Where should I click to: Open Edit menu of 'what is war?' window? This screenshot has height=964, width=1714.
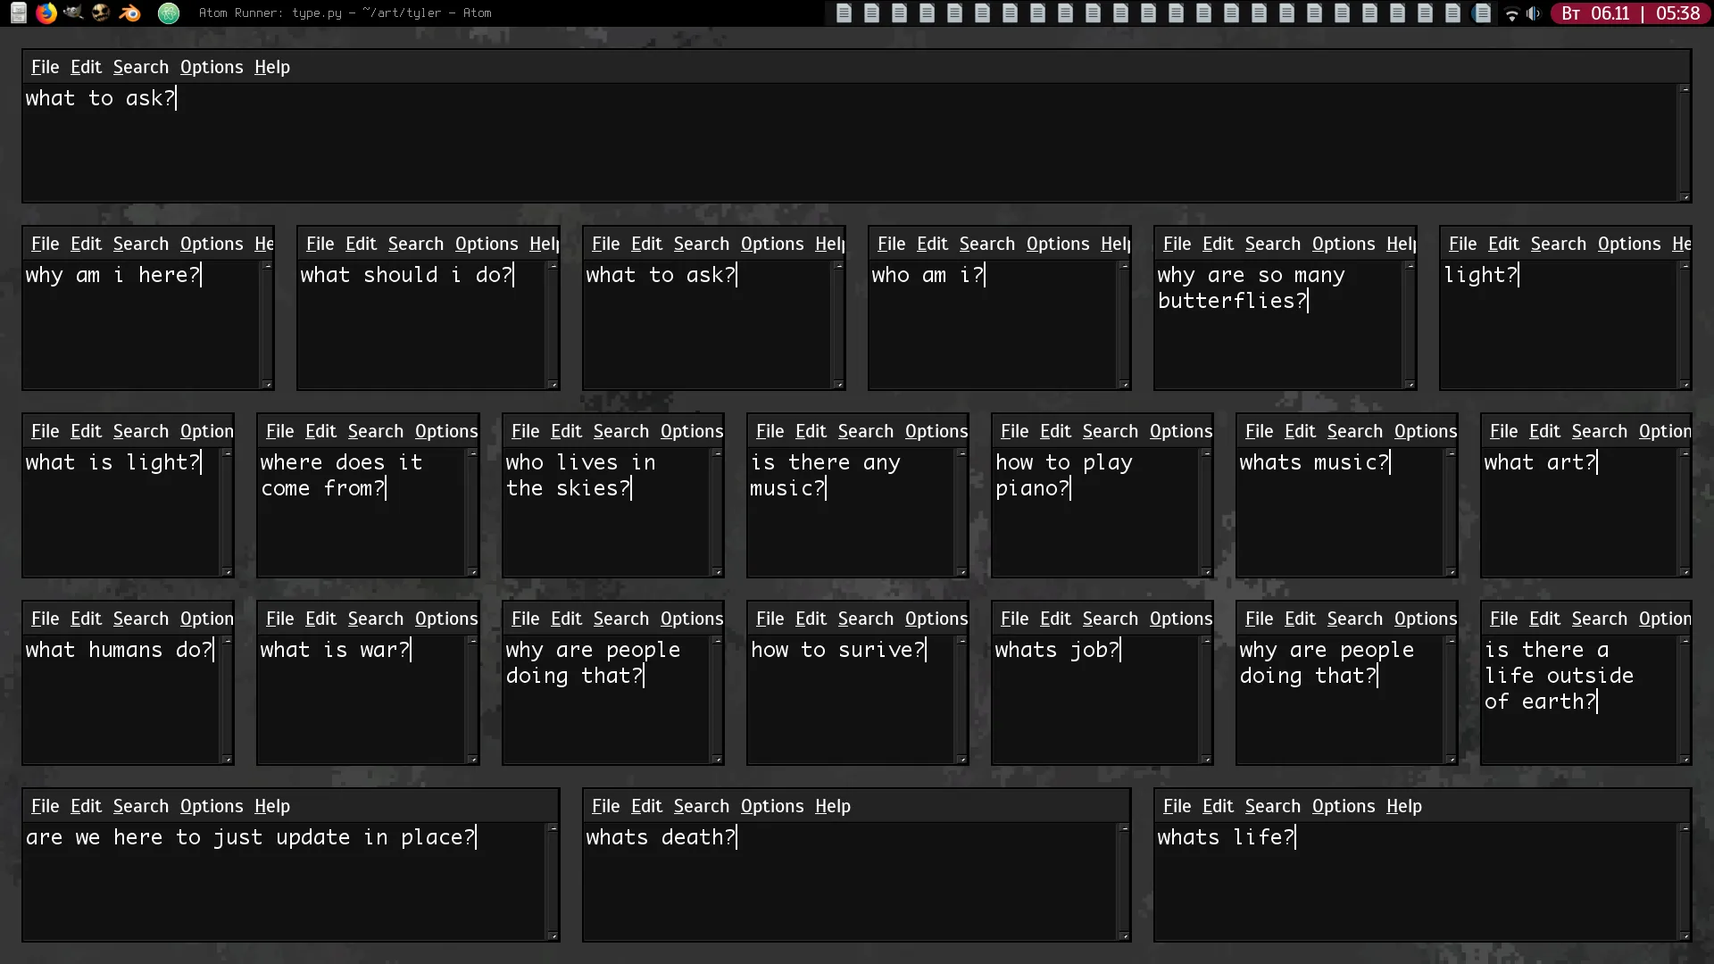pyautogui.click(x=320, y=619)
